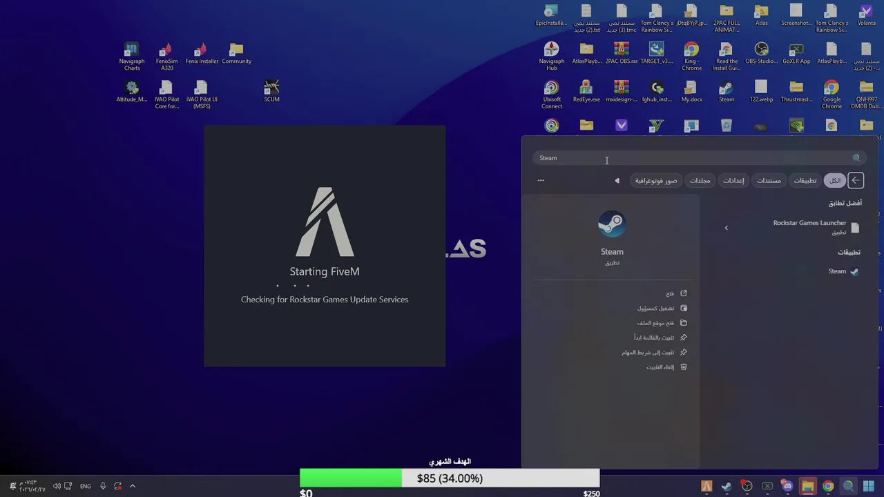The width and height of the screenshot is (884, 497).
Task: Open the three-dots search options menu
Action: [541, 180]
